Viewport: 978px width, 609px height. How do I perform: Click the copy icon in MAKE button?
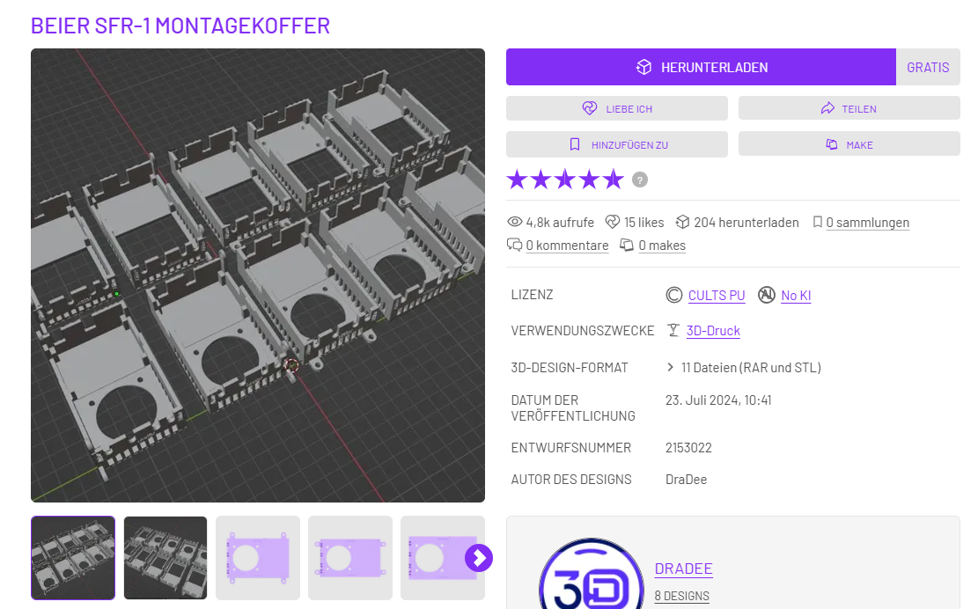(x=831, y=144)
